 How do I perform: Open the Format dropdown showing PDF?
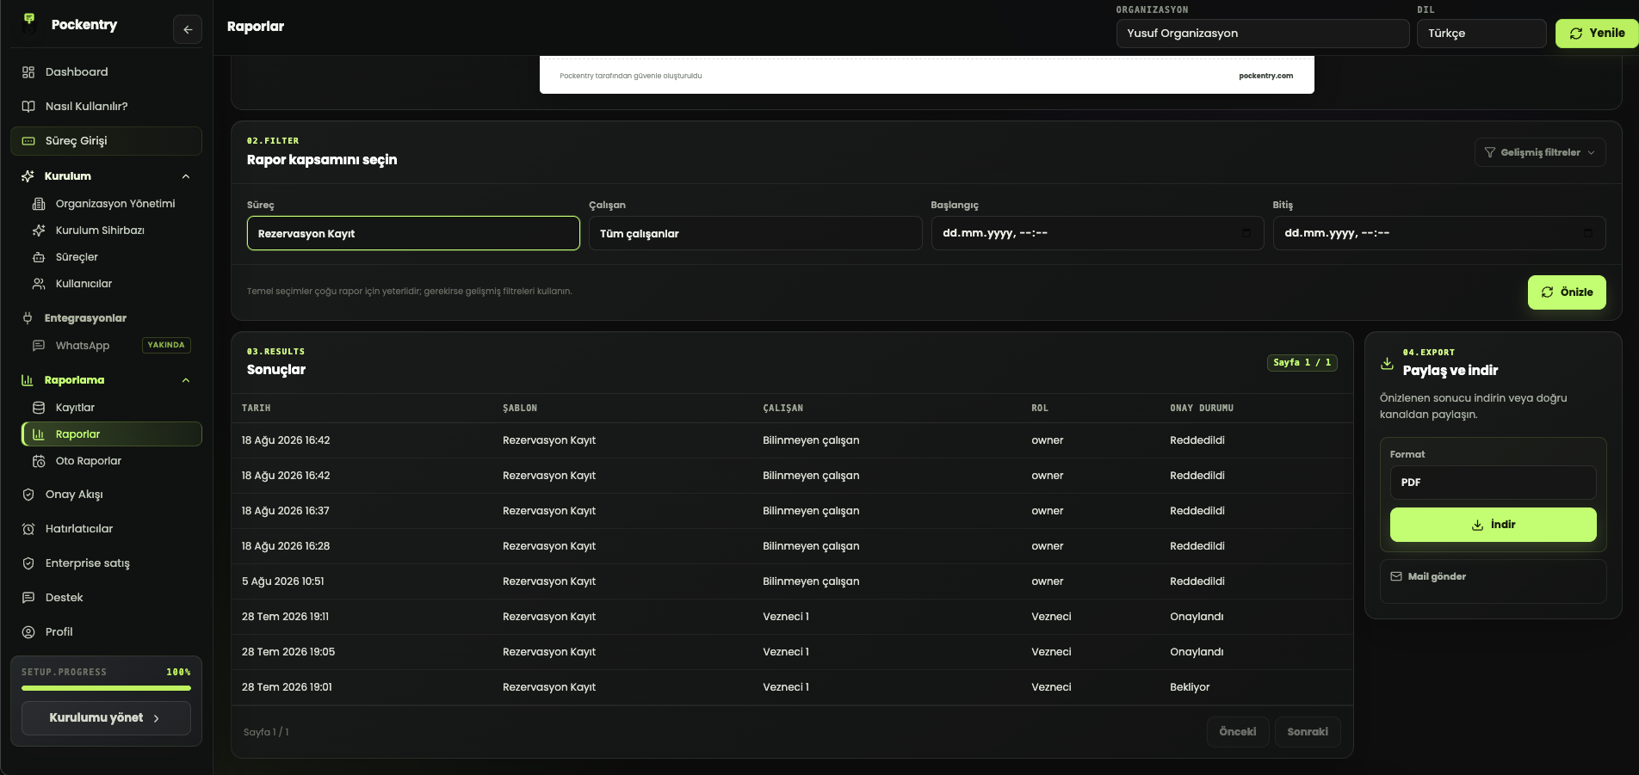pyautogui.click(x=1493, y=483)
